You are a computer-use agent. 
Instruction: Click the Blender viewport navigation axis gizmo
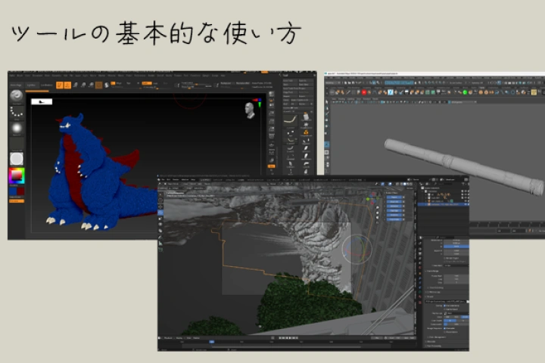coord(372,197)
